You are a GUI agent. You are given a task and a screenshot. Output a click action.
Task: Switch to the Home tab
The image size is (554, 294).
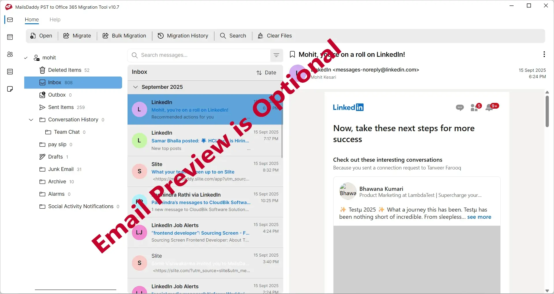point(32,20)
